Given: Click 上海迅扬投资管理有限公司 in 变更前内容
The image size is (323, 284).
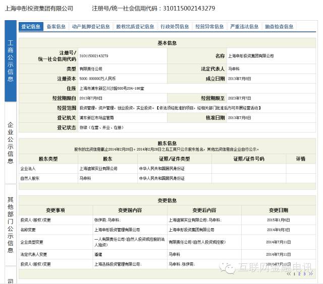Looking at the screenshot, I should 117,264.
